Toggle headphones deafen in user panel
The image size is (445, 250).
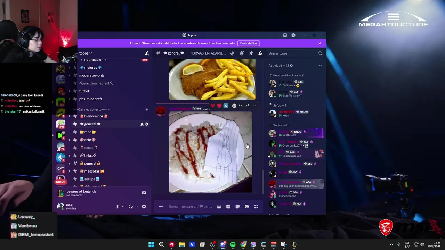(131, 207)
